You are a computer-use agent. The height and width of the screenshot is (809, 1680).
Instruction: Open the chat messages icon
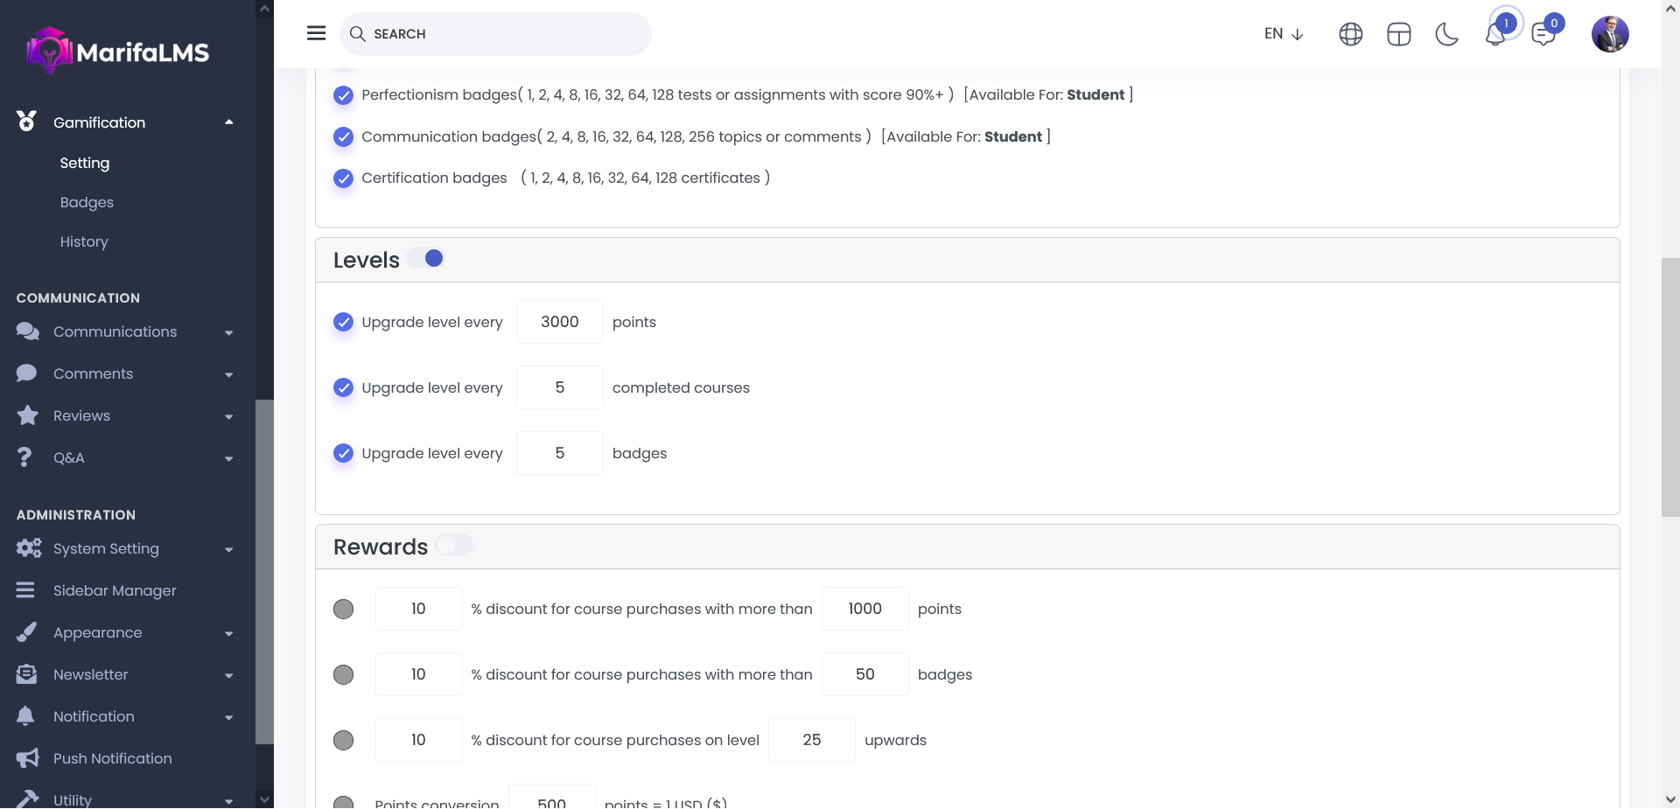1543,34
